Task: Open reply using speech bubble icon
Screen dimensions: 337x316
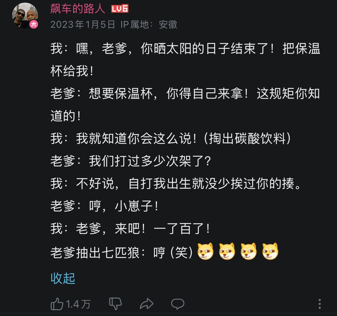Action: point(177,304)
